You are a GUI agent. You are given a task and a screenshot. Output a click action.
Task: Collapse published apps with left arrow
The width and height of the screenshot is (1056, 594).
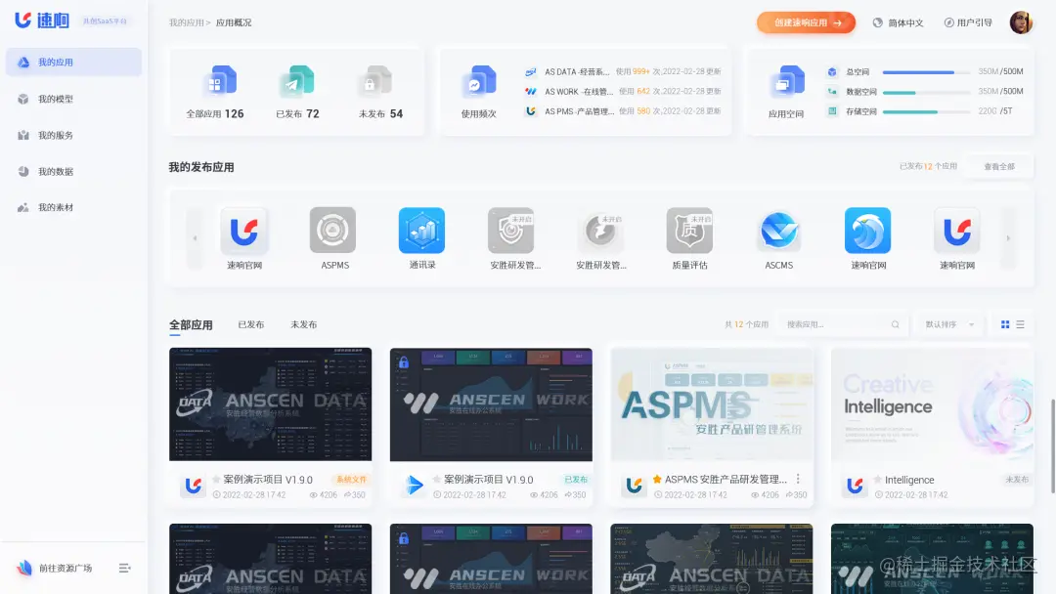[195, 236]
